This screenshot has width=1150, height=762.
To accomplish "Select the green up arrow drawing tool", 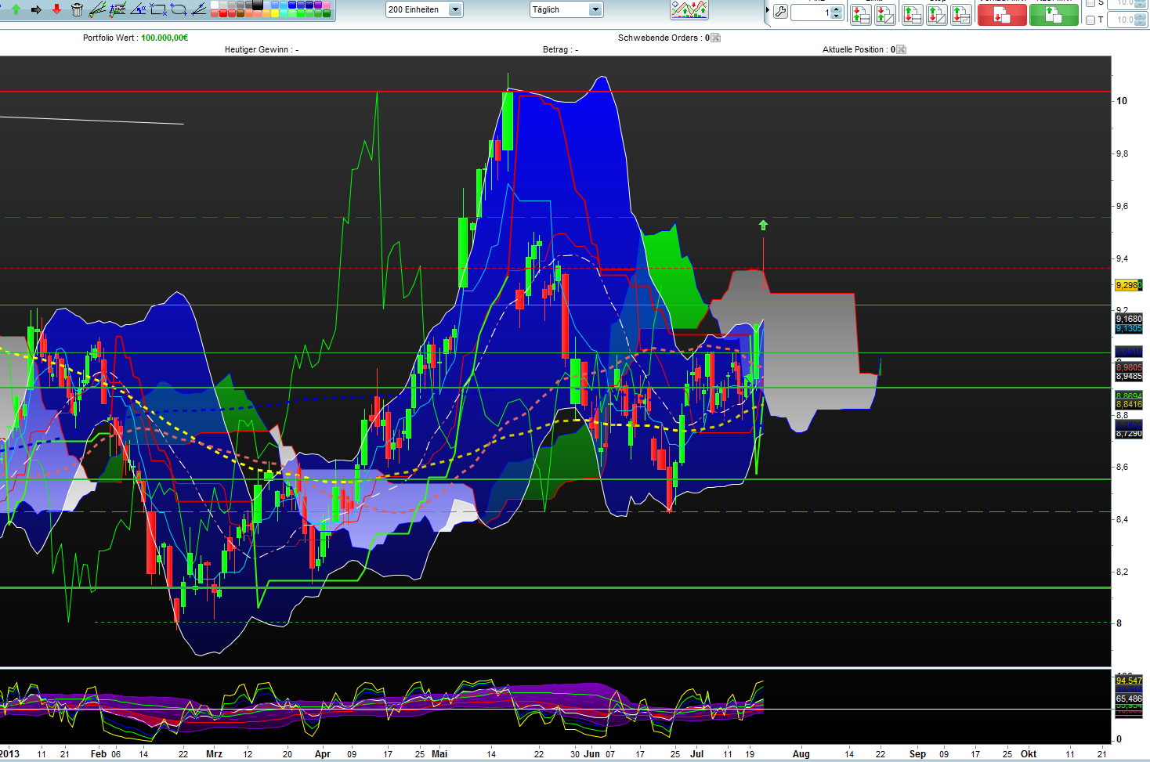I will point(16,9).
